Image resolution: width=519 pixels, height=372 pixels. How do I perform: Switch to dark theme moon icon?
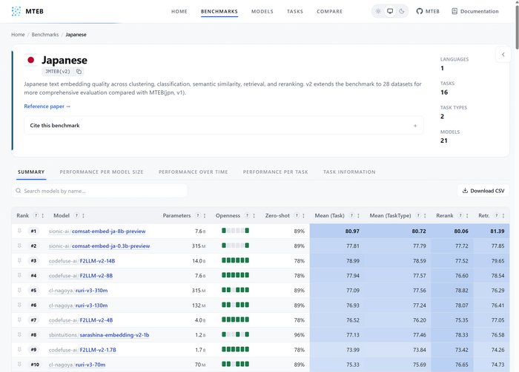pos(402,11)
